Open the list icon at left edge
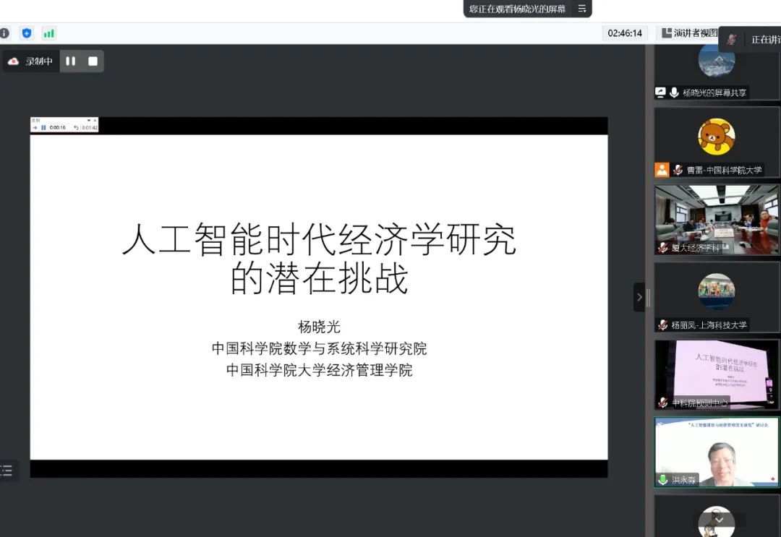 tap(7, 471)
